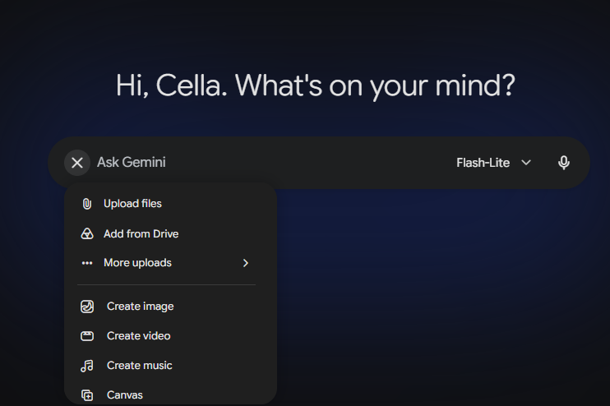Click the paperclip Upload files icon
Viewport: 610px width, 406px height.
pos(87,204)
